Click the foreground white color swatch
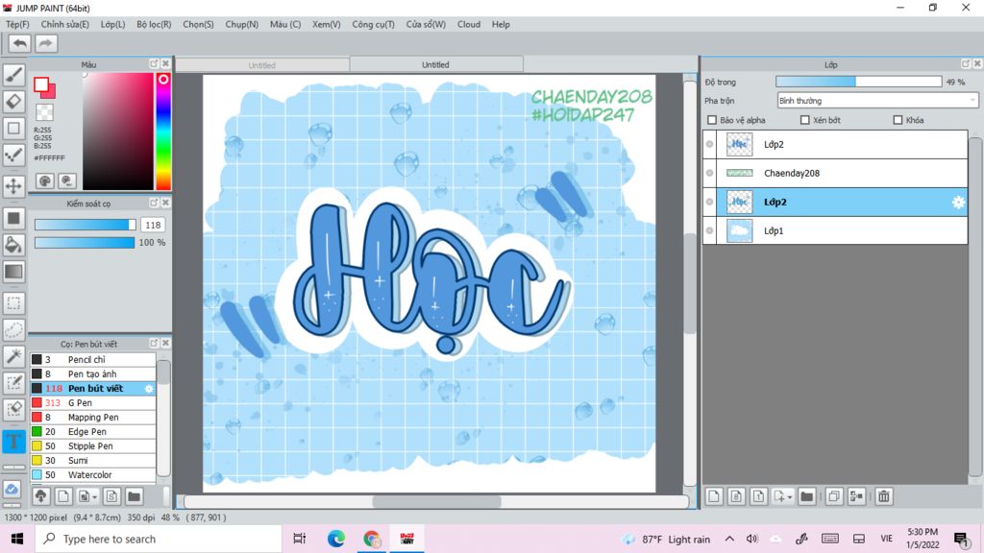 pyautogui.click(x=41, y=84)
